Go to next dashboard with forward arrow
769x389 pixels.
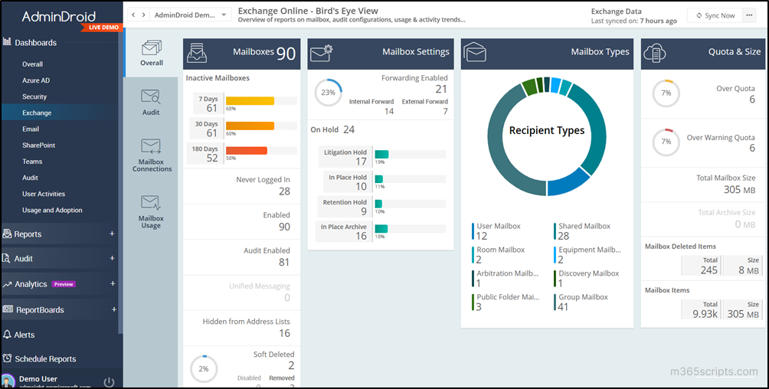coord(142,15)
